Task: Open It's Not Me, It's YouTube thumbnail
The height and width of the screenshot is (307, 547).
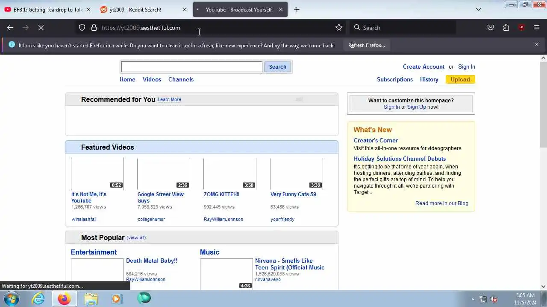Action: (97, 174)
